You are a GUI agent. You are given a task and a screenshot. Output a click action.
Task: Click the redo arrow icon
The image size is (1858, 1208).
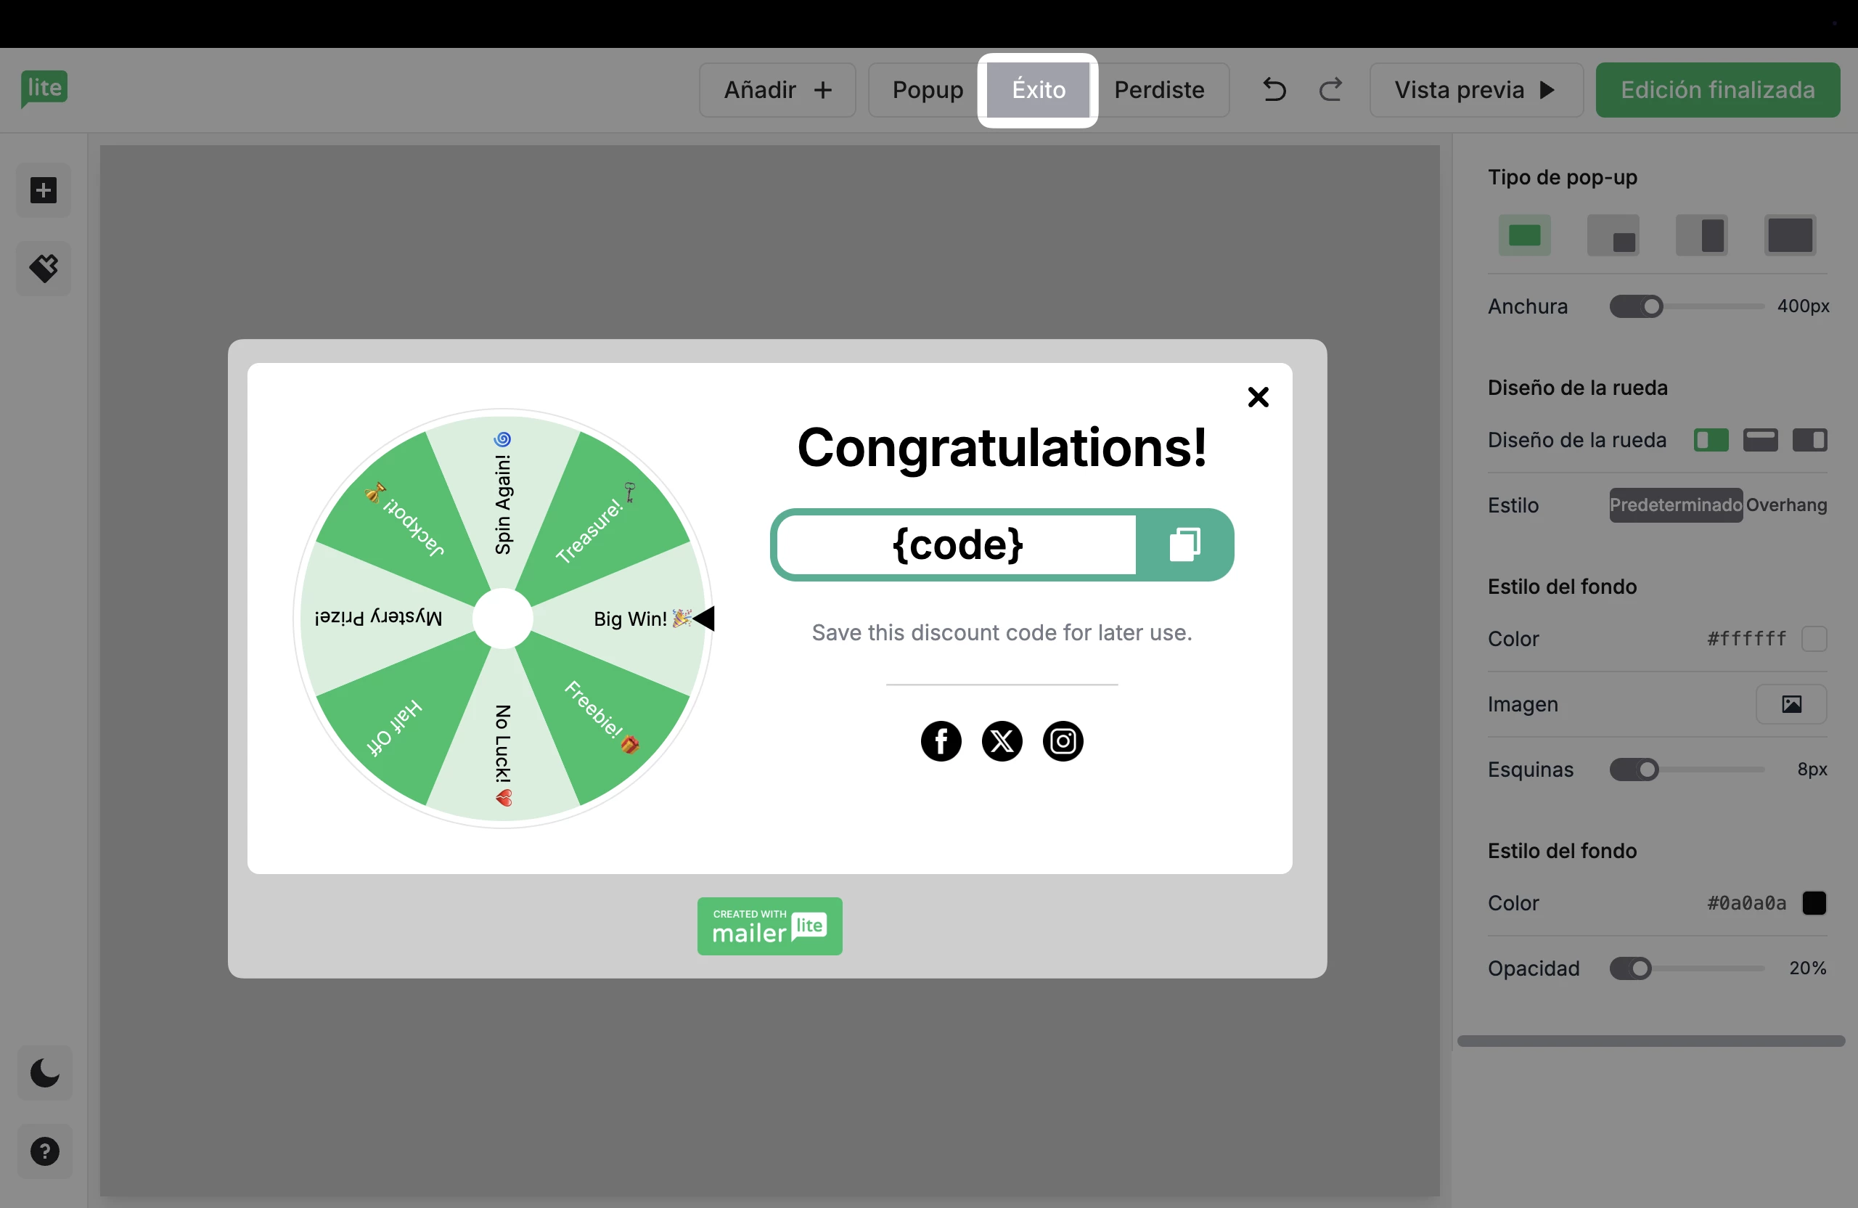point(1331,90)
